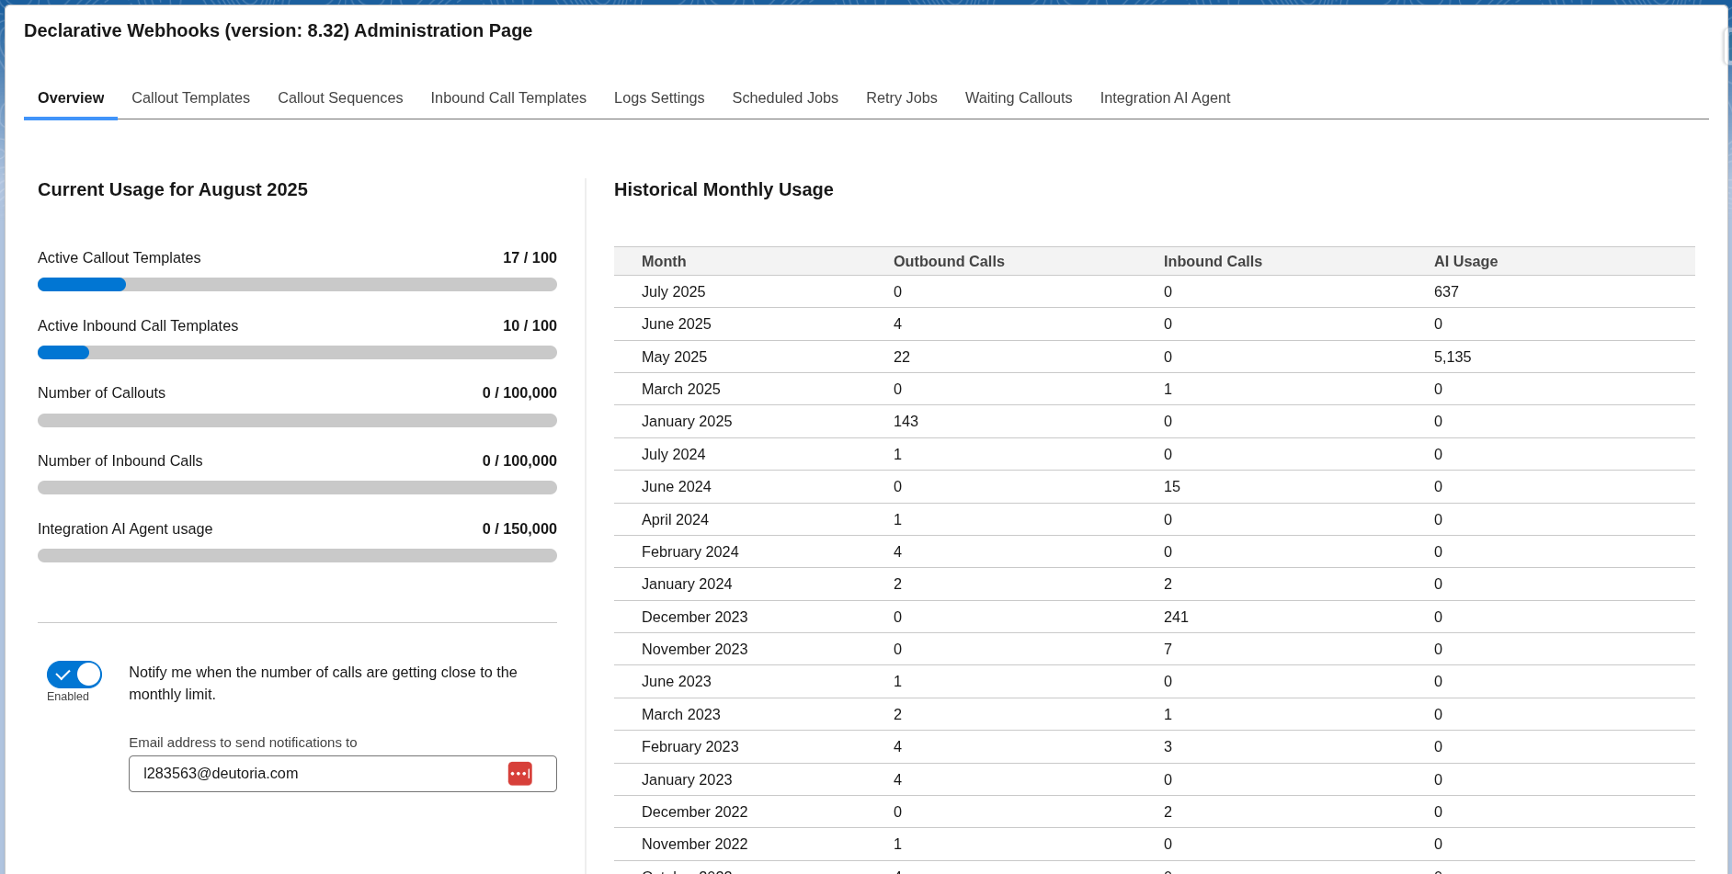Screen dimensions: 1732x874
Task: Click the AI Usage column header
Action: point(1465,262)
